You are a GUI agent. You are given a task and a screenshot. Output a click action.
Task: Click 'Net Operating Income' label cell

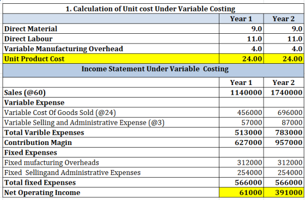(111, 192)
